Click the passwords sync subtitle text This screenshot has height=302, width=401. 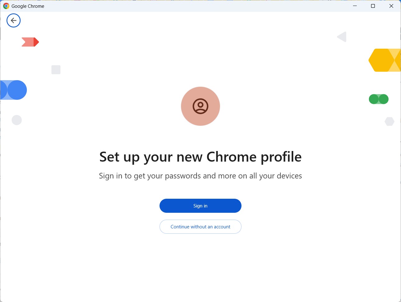tap(200, 176)
